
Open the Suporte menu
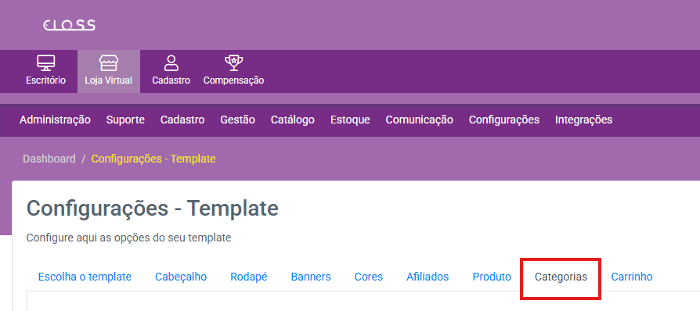pos(125,120)
